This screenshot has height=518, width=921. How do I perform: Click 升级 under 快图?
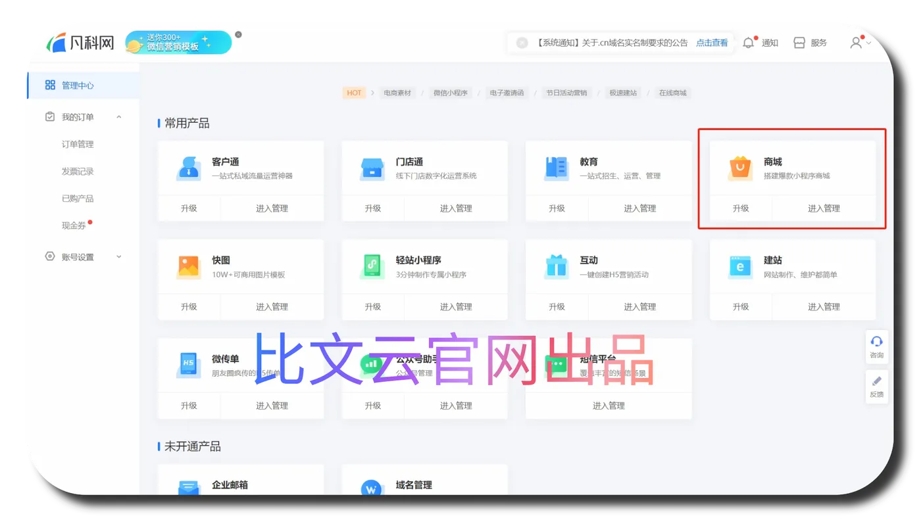(189, 307)
